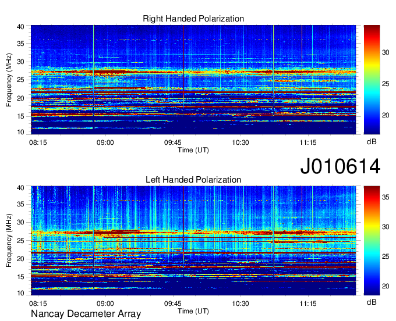Click the 40 MHz tick label on top panel

[x=20, y=27]
